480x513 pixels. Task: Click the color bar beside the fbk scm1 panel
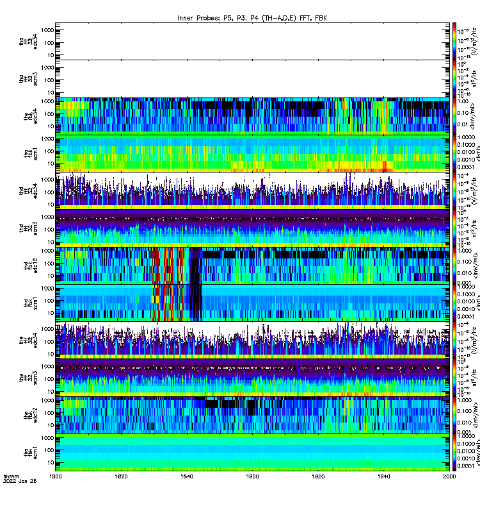pos(454,453)
